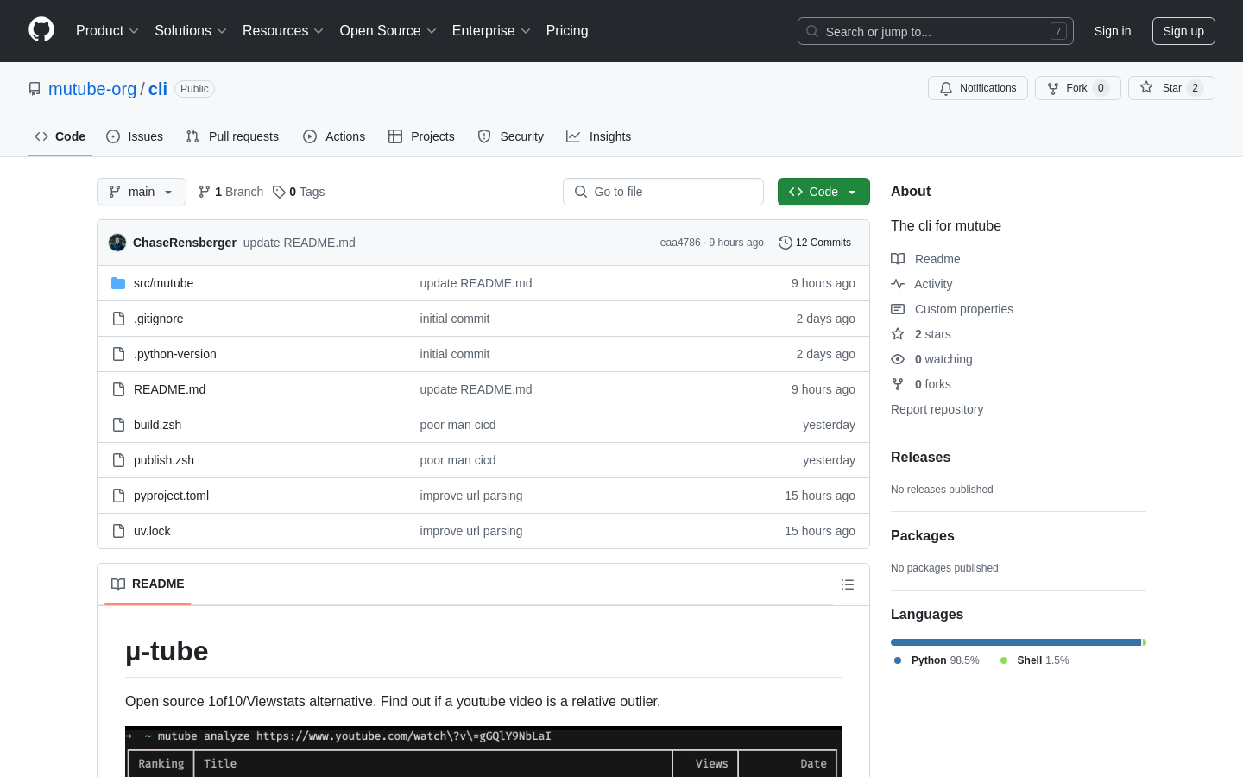This screenshot has width=1243, height=777.
Task: Click the build.zsh file icon
Action: tap(118, 425)
